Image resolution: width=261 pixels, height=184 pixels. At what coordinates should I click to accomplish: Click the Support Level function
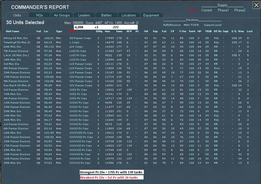click(213, 25)
